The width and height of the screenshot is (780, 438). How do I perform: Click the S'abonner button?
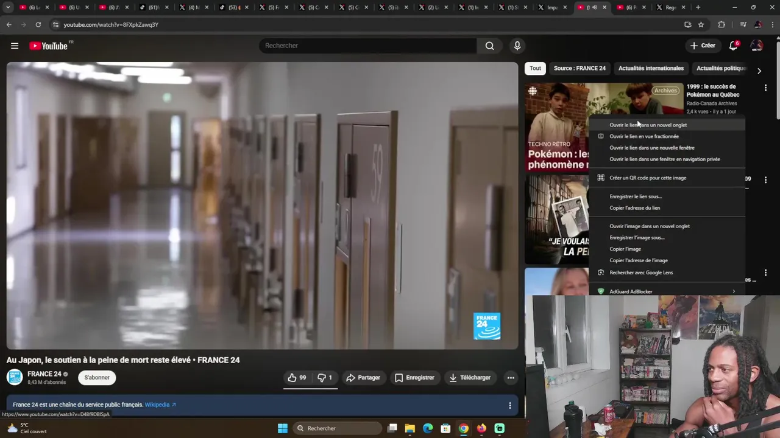pyautogui.click(x=97, y=378)
